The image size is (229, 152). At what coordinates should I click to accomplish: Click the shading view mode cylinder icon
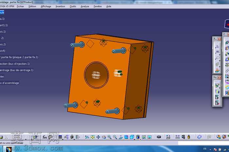click(x=138, y=137)
